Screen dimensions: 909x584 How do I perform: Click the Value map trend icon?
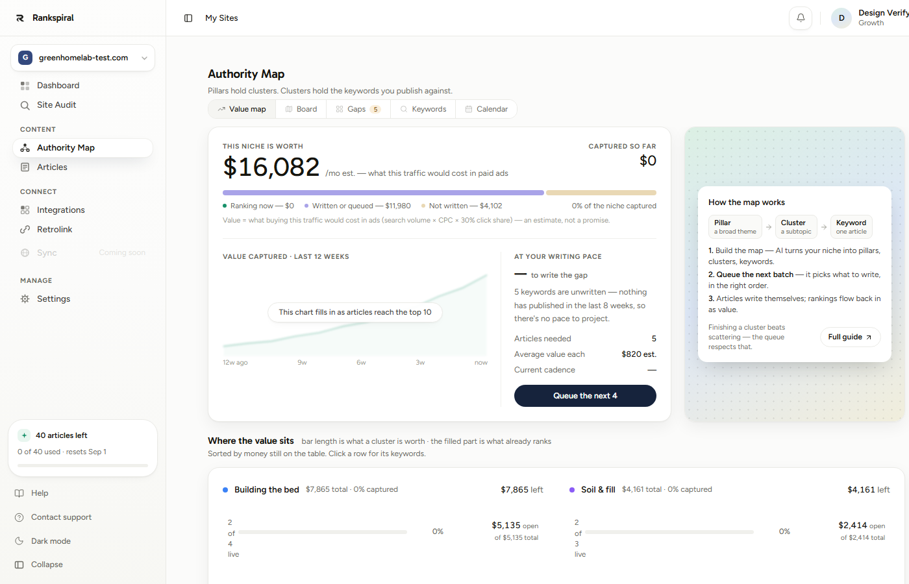[221, 109]
